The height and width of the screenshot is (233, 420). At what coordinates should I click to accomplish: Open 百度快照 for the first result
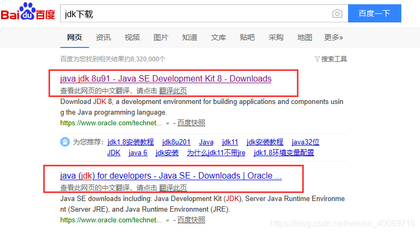point(191,123)
